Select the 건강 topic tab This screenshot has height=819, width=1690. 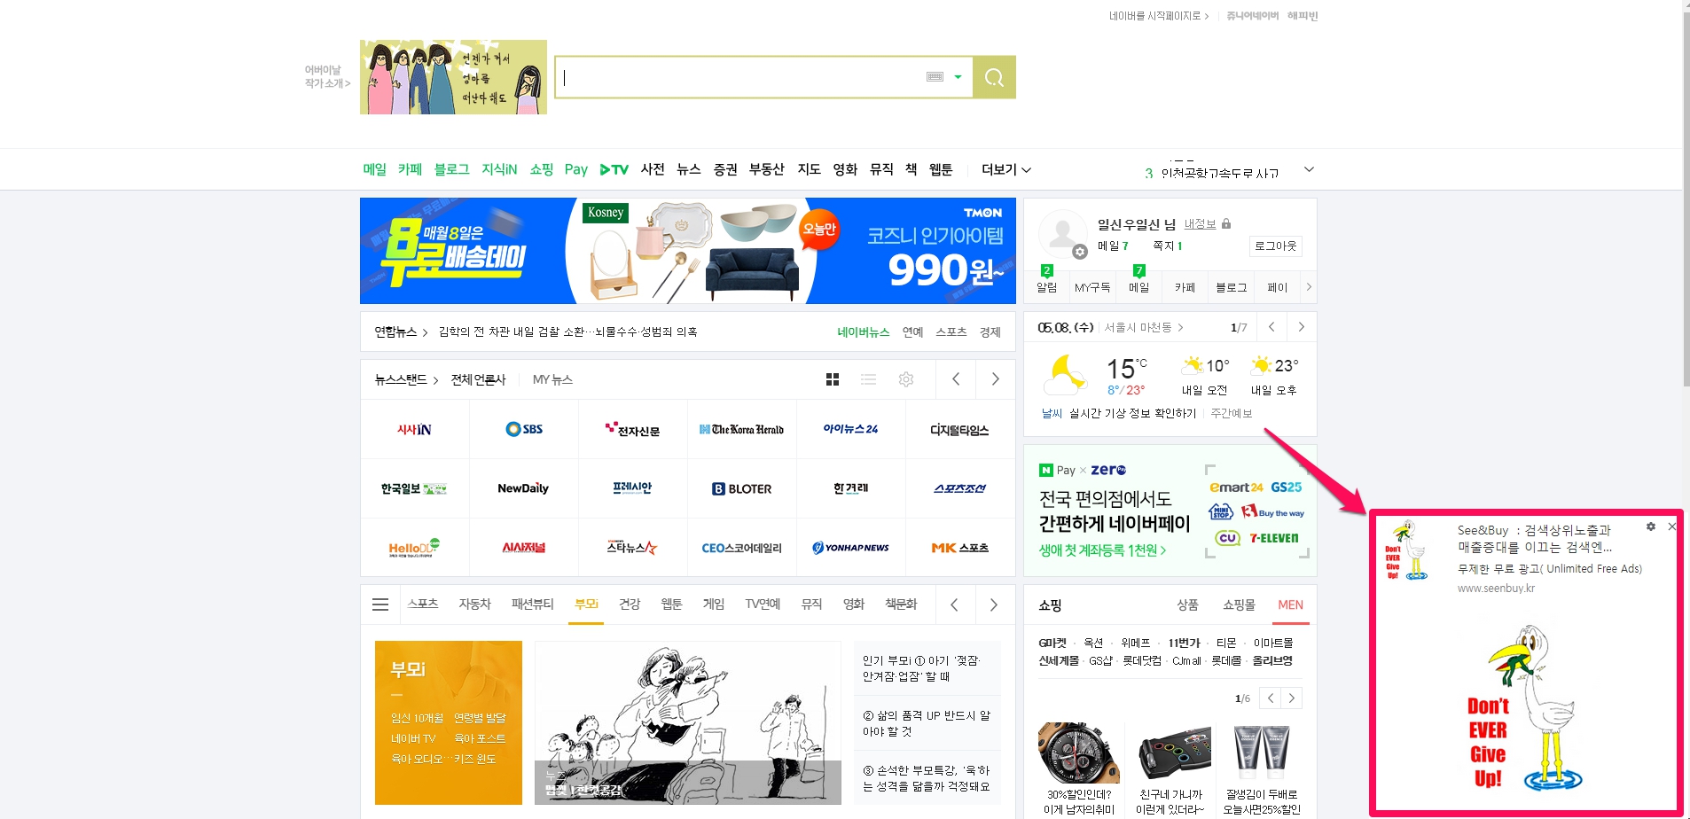click(630, 604)
